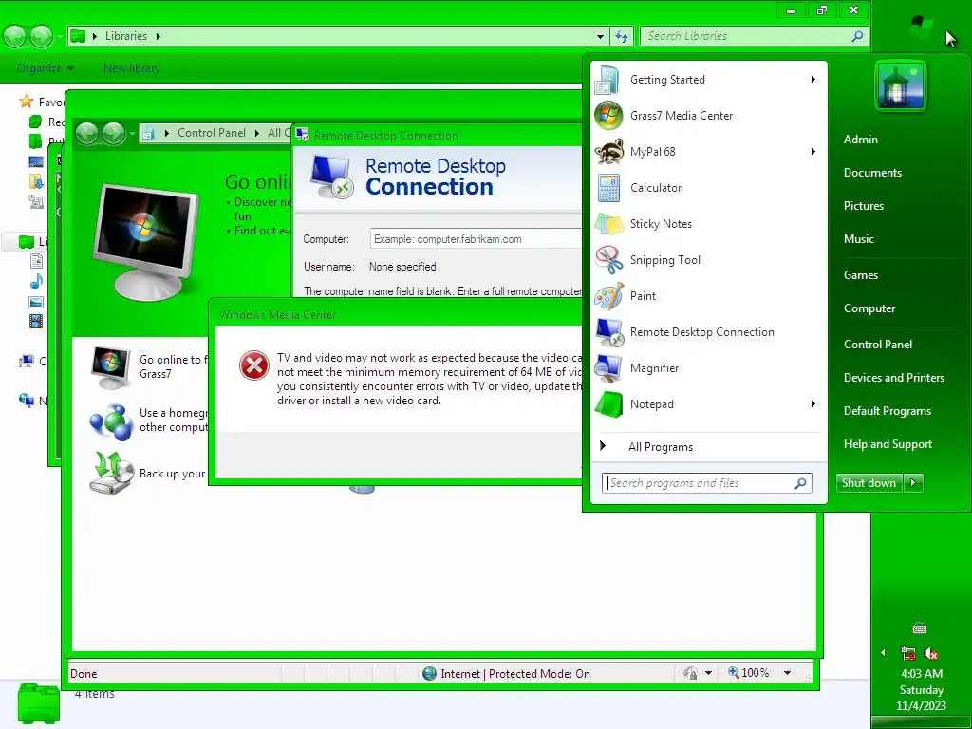This screenshot has width=972, height=729.
Task: Open Magnifier
Action: coord(708,368)
